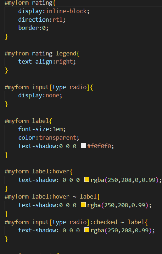Click the 'inline-block' value
162x254 pixels.
click(x=66, y=11)
